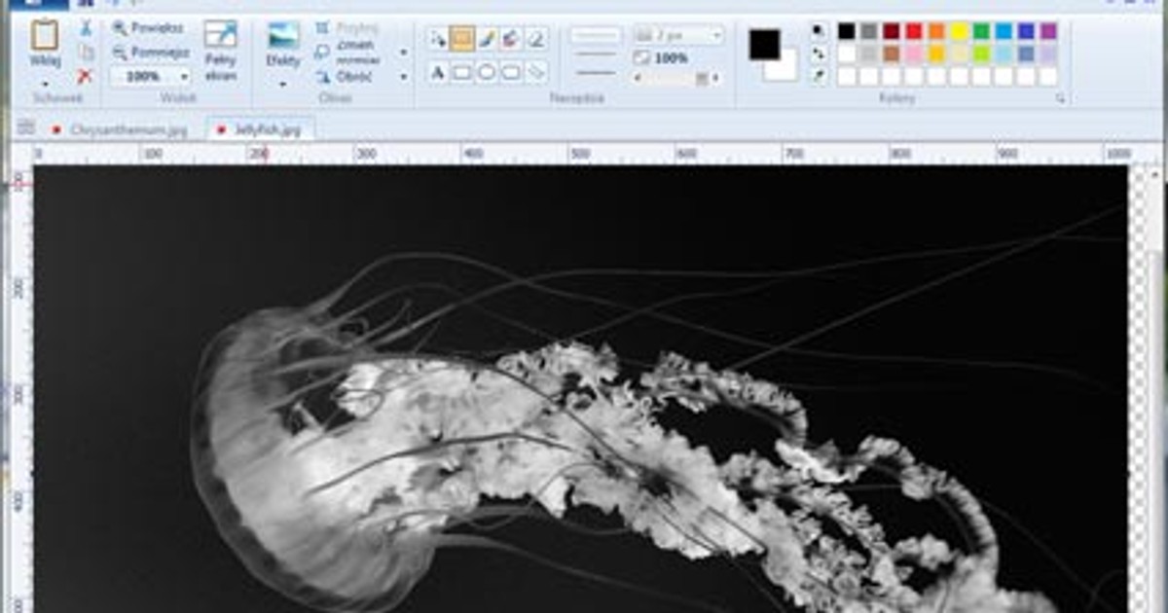
Task: Switch to the Jellyfish.jpg tab
Action: (260, 129)
